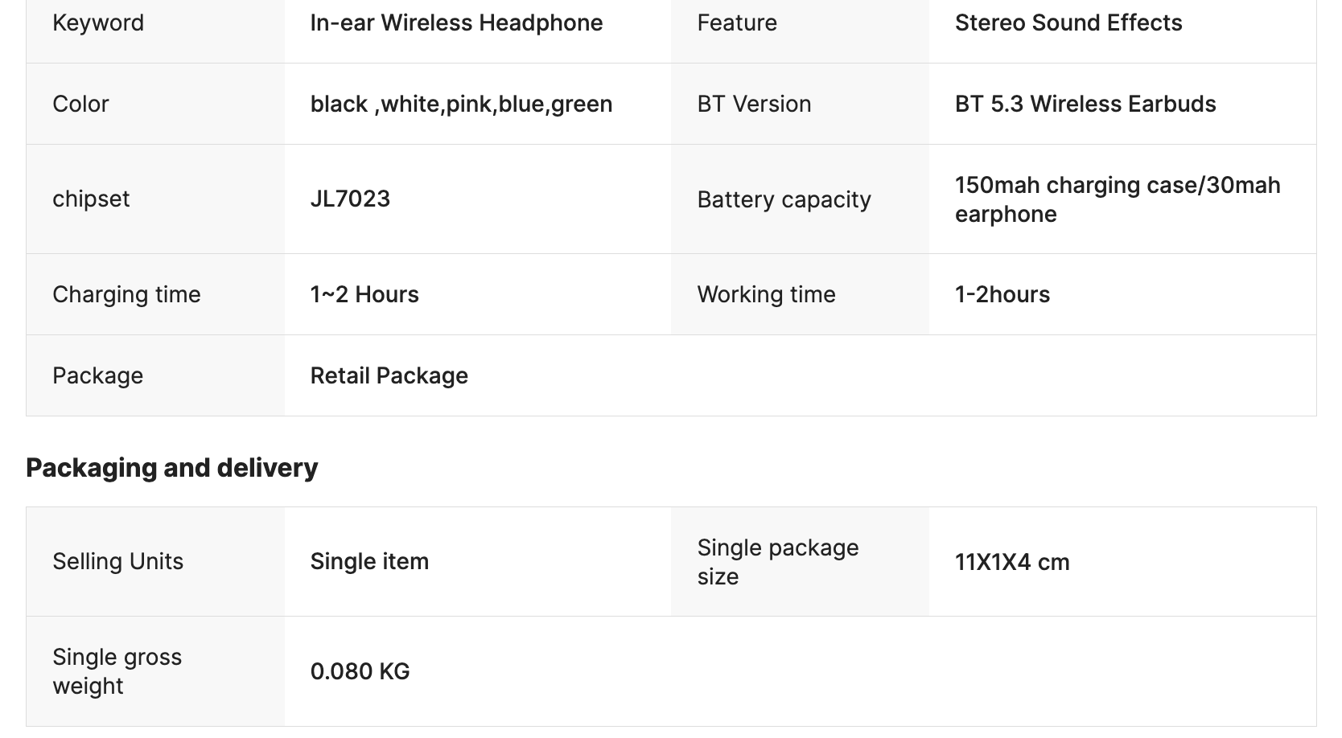
Task: Select the "Charging time" label
Action: [x=126, y=294]
